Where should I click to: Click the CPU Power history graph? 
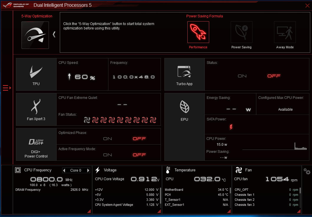click(x=275, y=146)
